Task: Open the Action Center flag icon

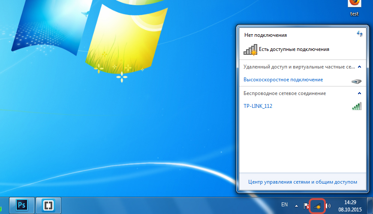Action: tap(306, 206)
